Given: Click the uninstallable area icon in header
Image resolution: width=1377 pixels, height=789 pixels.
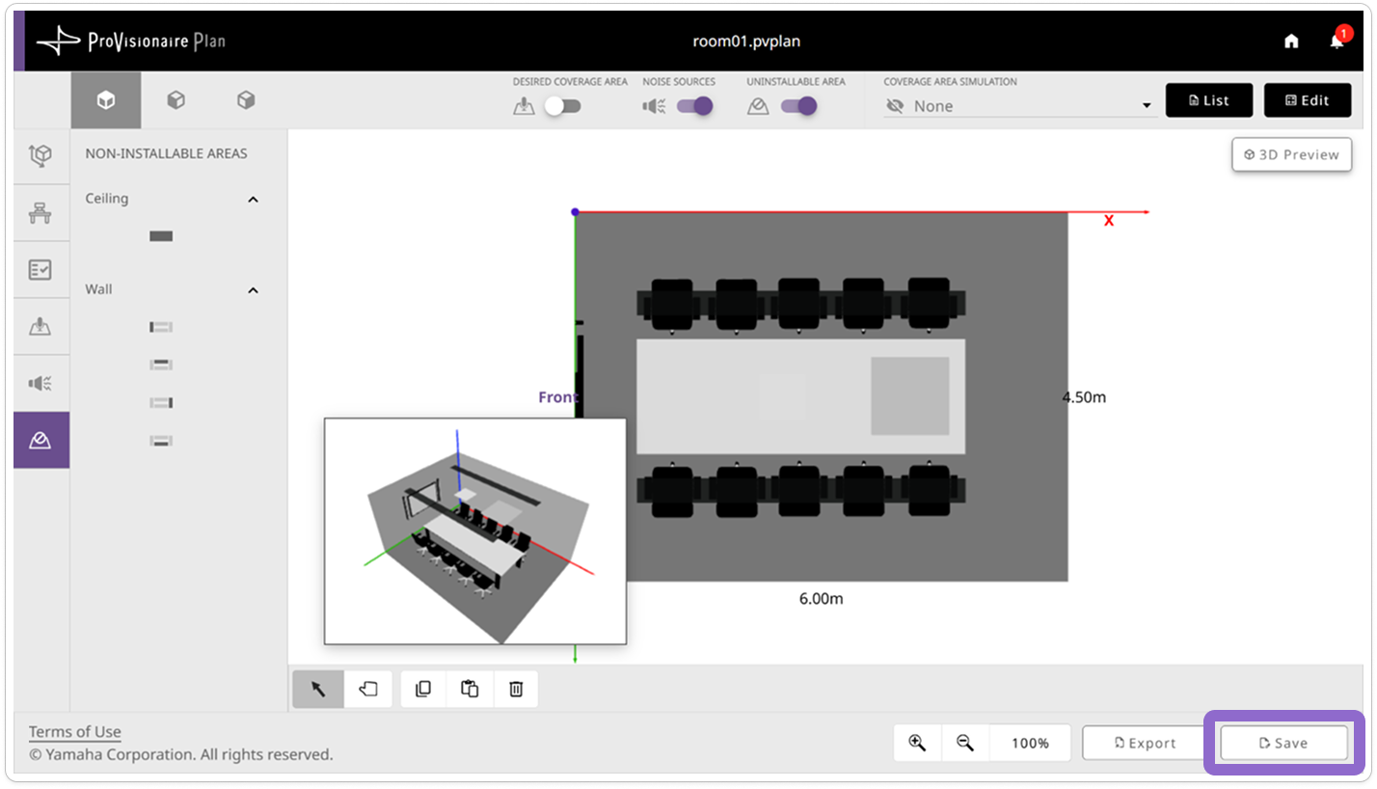Looking at the screenshot, I should tap(758, 106).
